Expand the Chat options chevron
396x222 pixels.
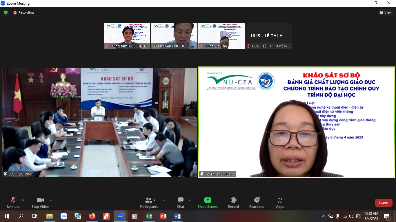pyautogui.click(x=190, y=200)
